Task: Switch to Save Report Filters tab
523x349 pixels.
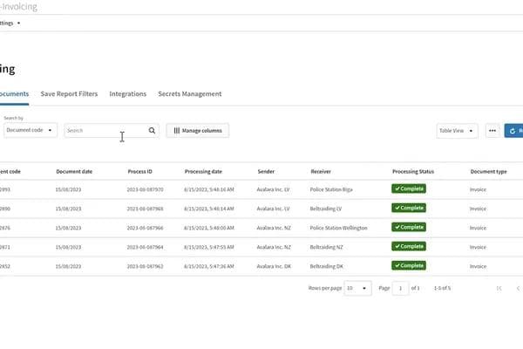Action: [69, 93]
